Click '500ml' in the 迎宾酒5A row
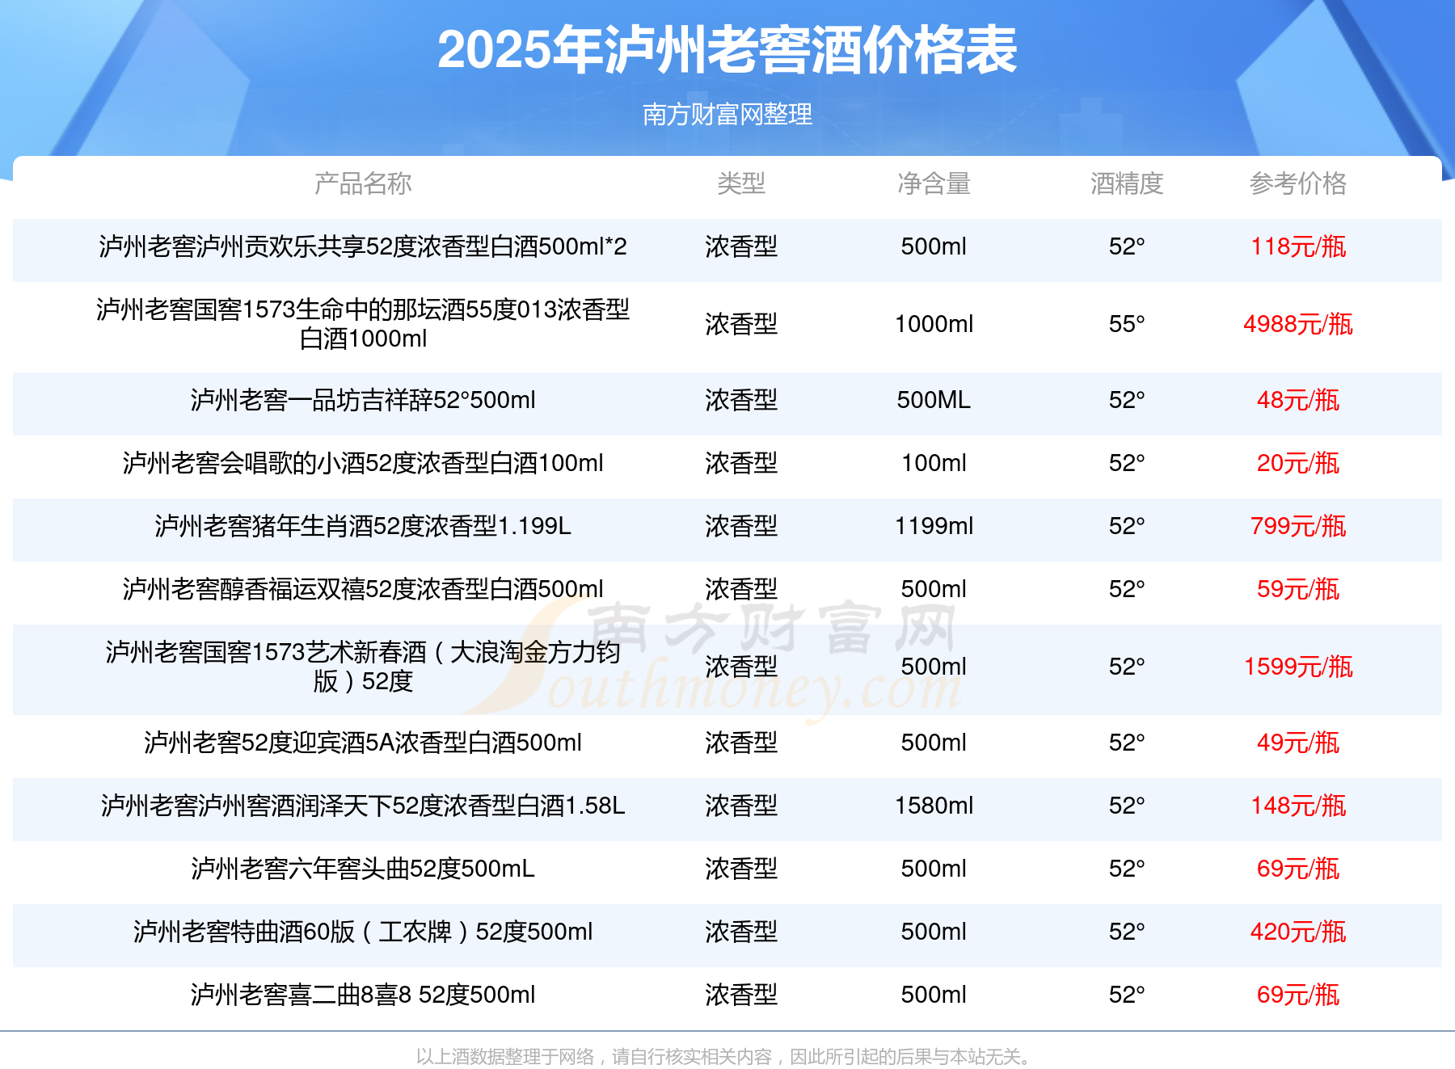This screenshot has height=1069, width=1455. click(934, 743)
